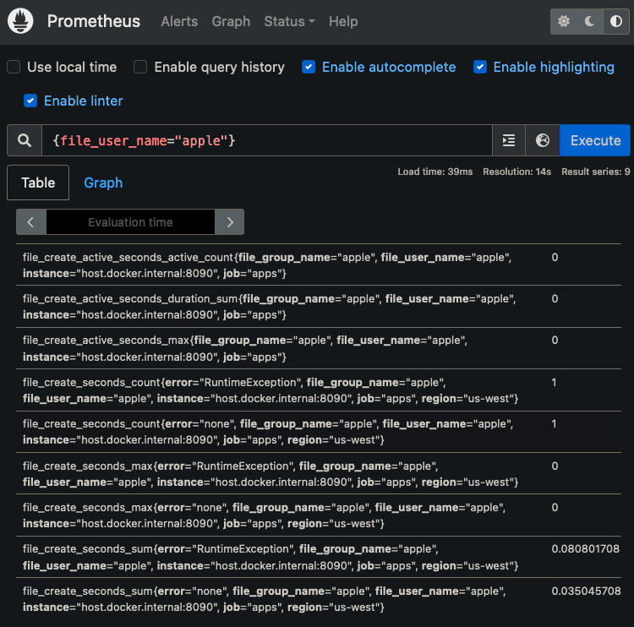Open metrics explorer globe icon
This screenshot has width=634, height=627.
click(542, 140)
